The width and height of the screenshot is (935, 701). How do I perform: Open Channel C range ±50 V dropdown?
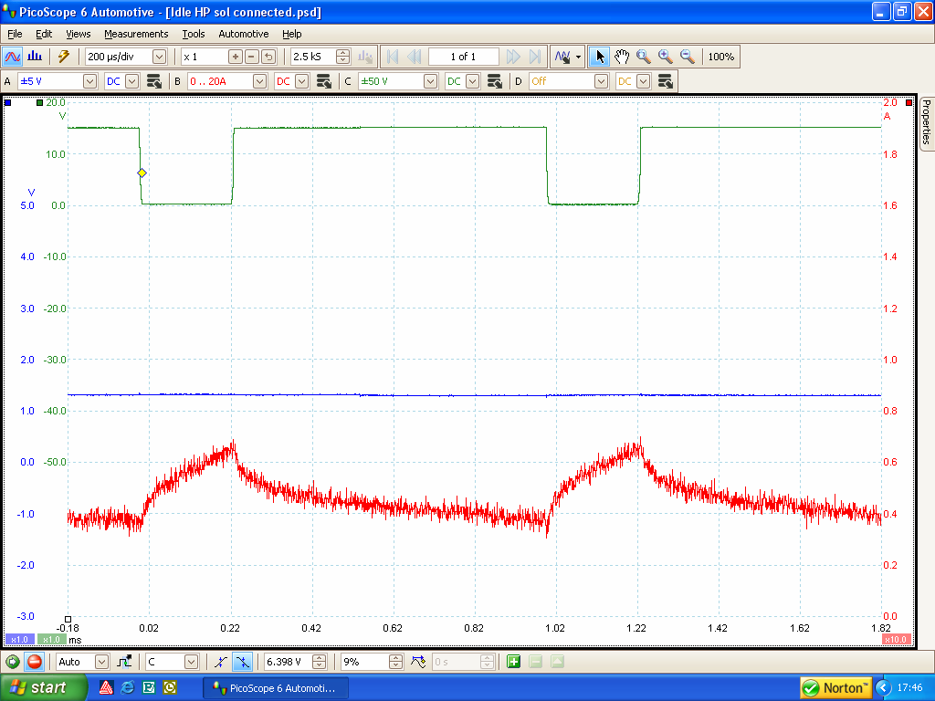click(430, 81)
